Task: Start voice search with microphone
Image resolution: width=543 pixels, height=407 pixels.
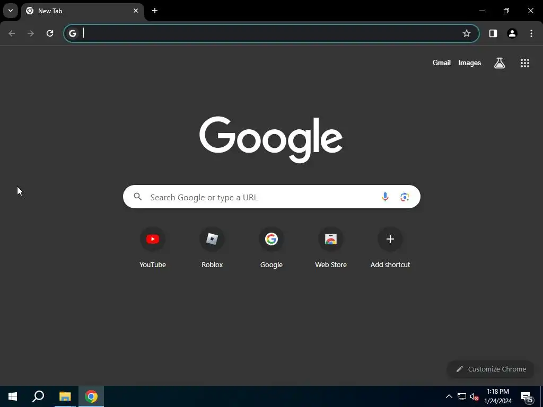Action: [385, 197]
